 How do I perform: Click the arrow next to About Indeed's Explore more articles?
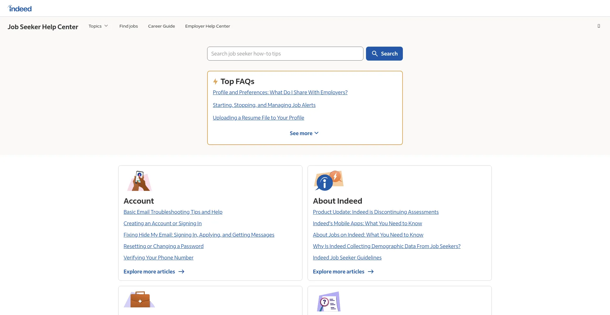click(371, 272)
